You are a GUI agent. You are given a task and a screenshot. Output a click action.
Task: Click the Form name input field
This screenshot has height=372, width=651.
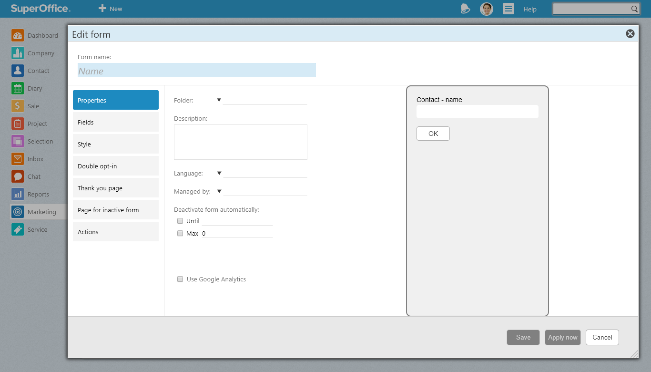(x=197, y=70)
